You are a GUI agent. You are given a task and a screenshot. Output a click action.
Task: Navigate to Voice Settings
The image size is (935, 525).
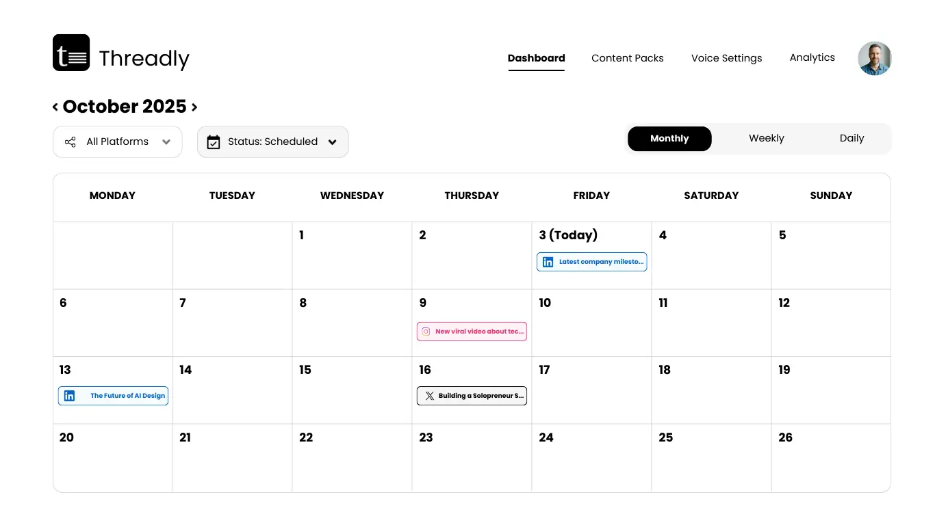[726, 58]
